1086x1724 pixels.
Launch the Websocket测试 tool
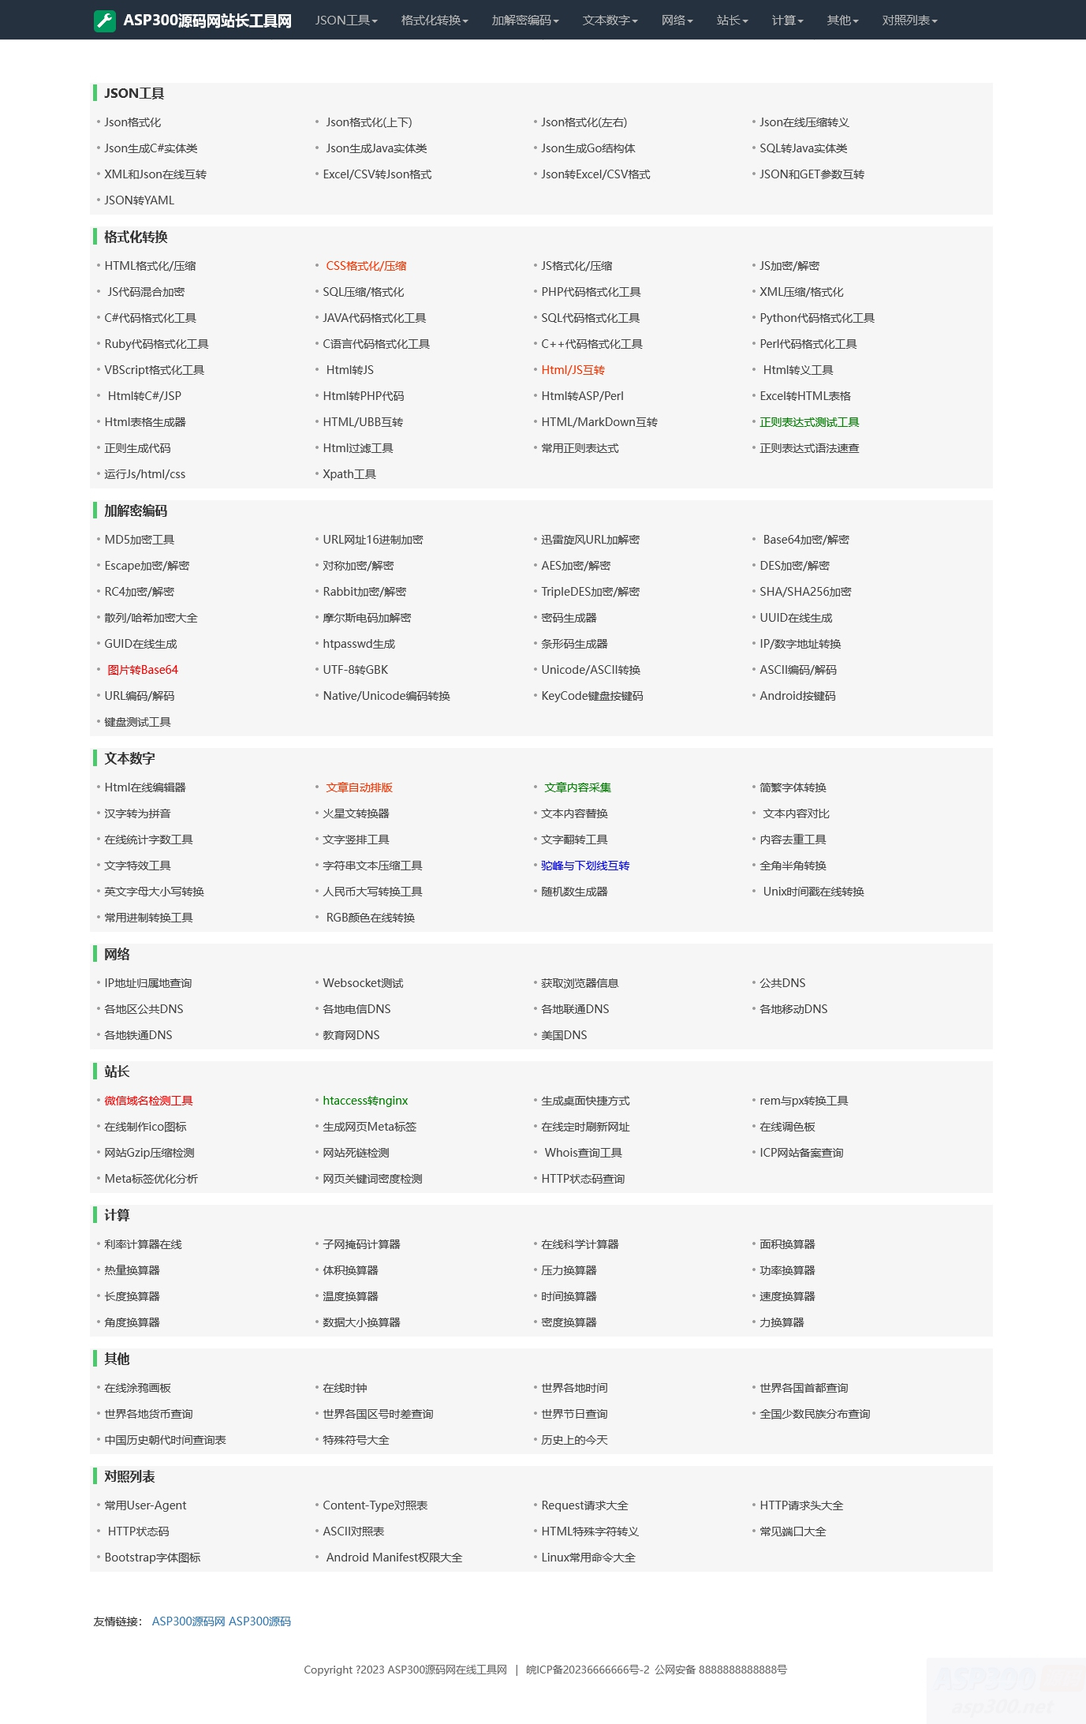click(363, 983)
